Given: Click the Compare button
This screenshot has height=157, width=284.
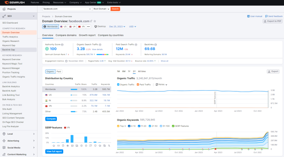Looking at the screenshot, I should [51, 119].
